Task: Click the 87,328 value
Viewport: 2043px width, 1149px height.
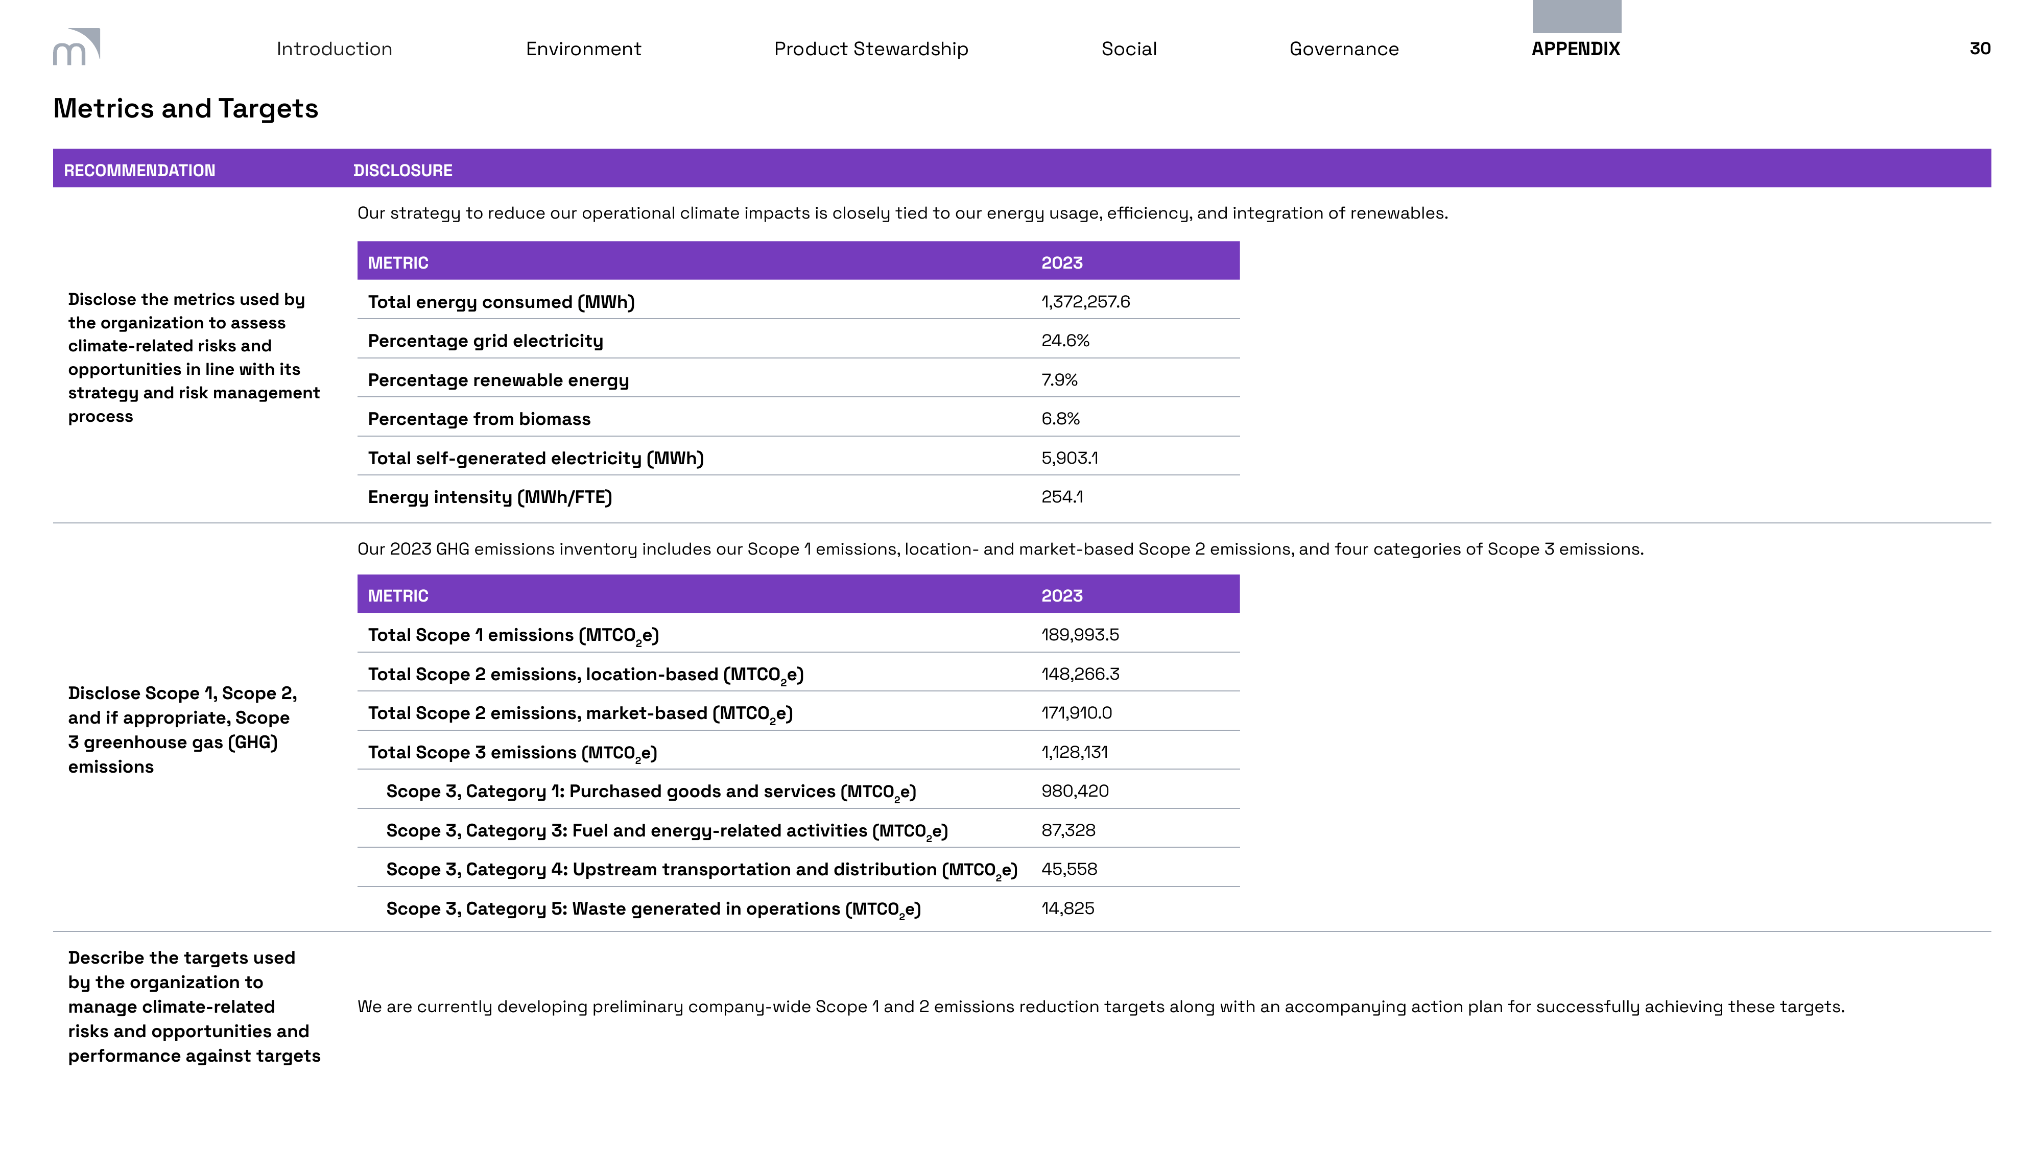Action: coord(1068,830)
